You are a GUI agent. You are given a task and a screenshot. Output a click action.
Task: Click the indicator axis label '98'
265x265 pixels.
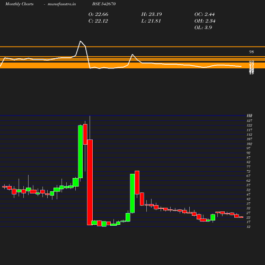point(251,52)
